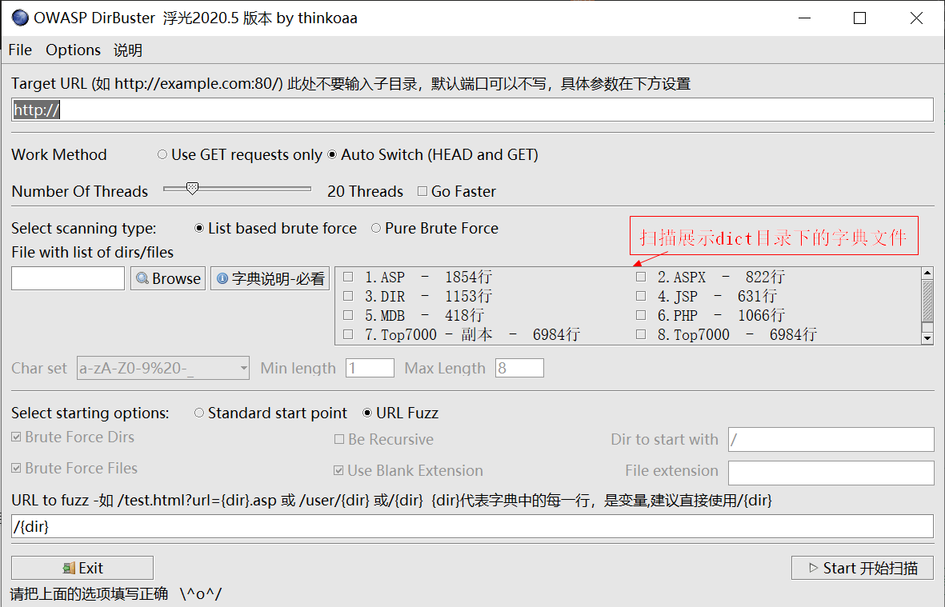
Task: Check the 7. Top7000 - 副本 dictionary
Action: click(348, 334)
